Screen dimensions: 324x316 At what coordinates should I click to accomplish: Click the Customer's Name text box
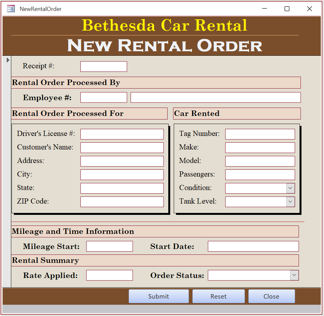(x=122, y=147)
